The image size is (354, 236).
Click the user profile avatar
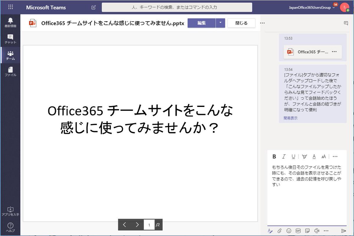point(345,7)
